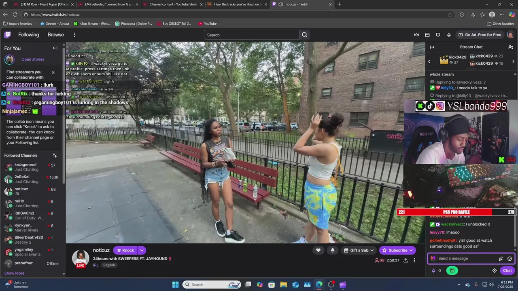
Task: Open the IRL category link
Action: coord(96,265)
